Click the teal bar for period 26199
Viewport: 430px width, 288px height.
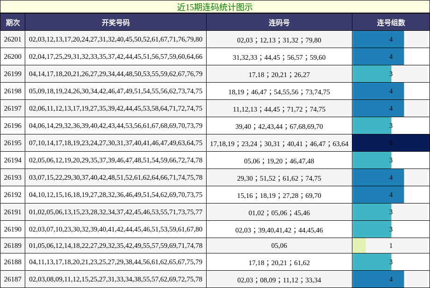(x=372, y=74)
